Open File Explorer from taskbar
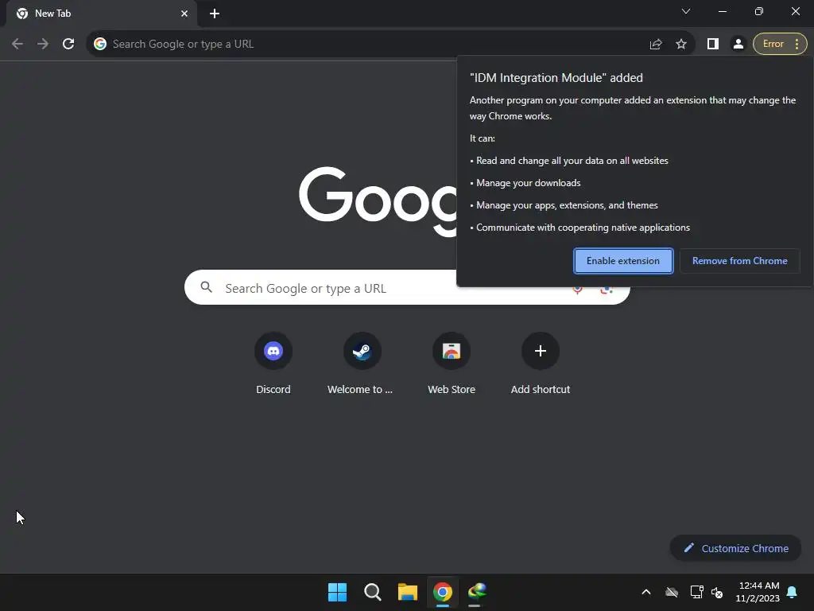The height and width of the screenshot is (611, 814). point(408,592)
